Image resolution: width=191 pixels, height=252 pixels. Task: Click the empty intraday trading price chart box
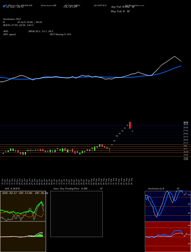pos(76,214)
